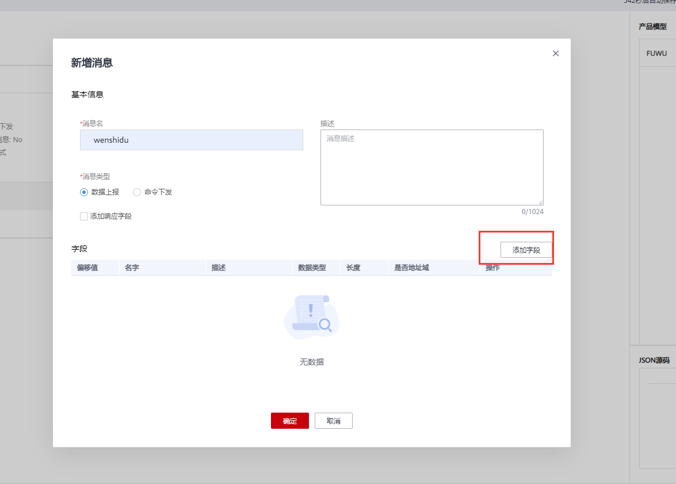
Task: Select the 数据上报 radio button
Action: (84, 192)
